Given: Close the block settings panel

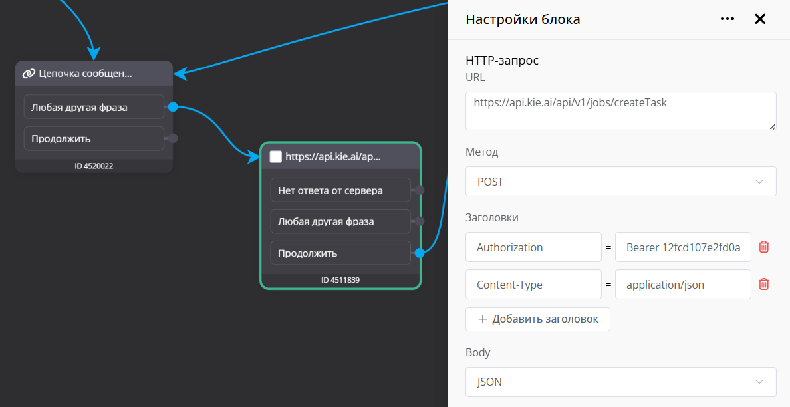Looking at the screenshot, I should [760, 19].
